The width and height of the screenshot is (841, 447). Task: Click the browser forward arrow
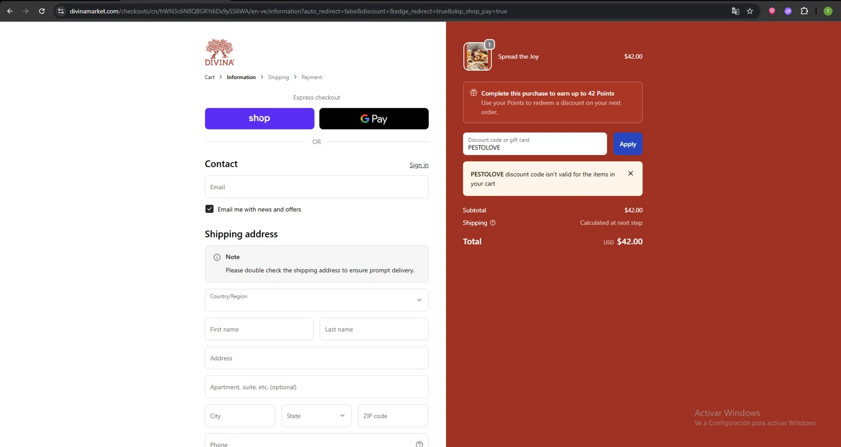pos(26,11)
